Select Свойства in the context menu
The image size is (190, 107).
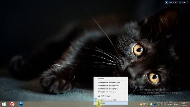(111, 103)
